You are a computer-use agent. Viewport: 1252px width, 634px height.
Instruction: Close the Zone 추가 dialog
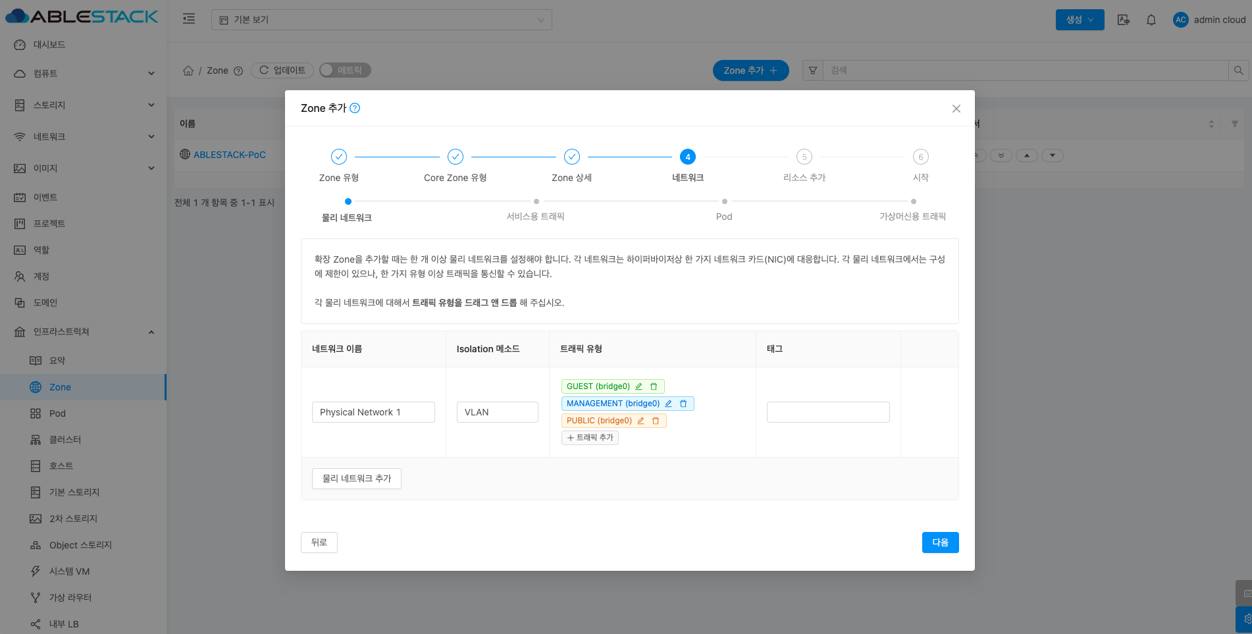click(x=956, y=109)
